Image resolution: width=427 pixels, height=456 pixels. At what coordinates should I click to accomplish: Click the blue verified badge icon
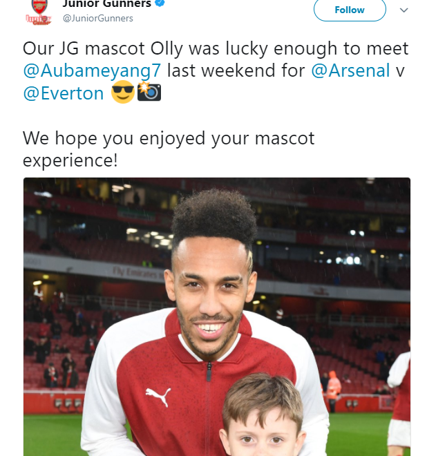click(160, 3)
